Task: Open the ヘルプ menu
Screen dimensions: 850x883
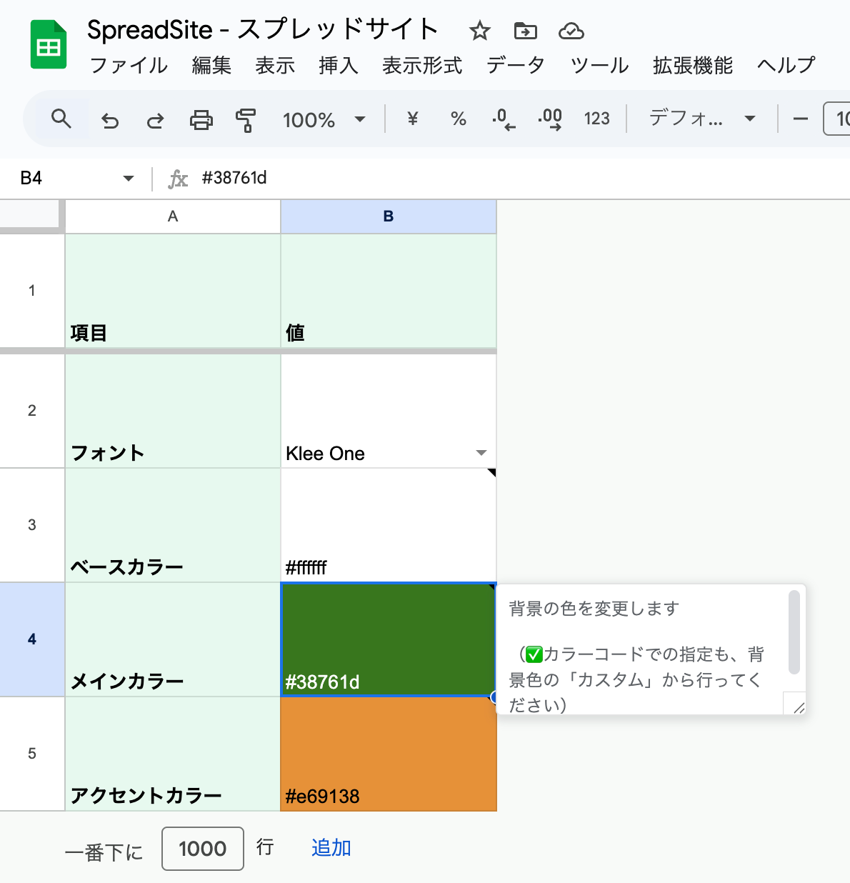Action: (x=786, y=65)
